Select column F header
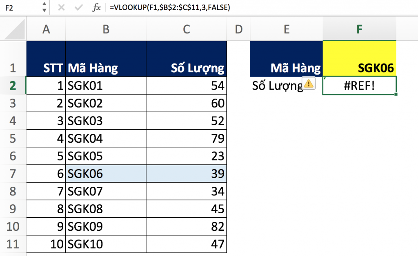This screenshot has height=256, width=418. click(359, 29)
